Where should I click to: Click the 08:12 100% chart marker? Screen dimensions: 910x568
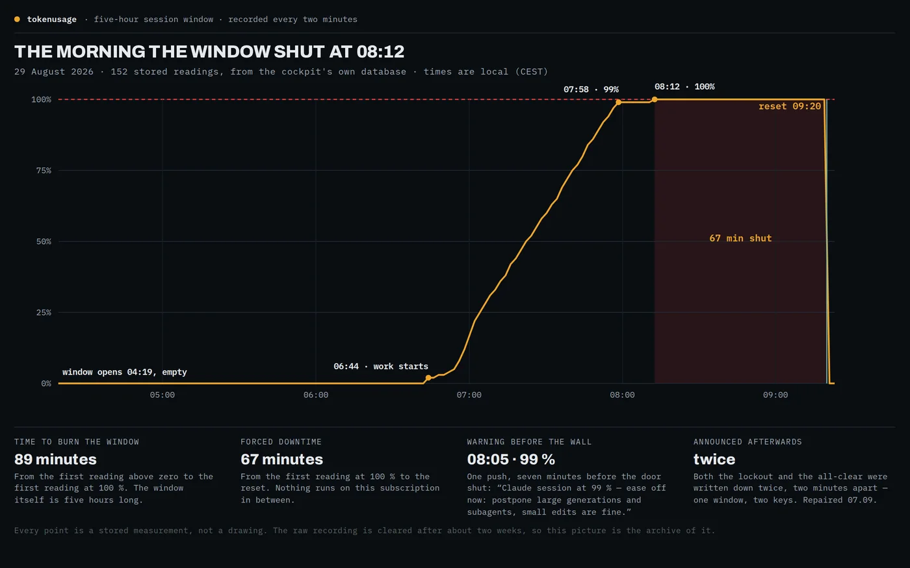click(655, 99)
